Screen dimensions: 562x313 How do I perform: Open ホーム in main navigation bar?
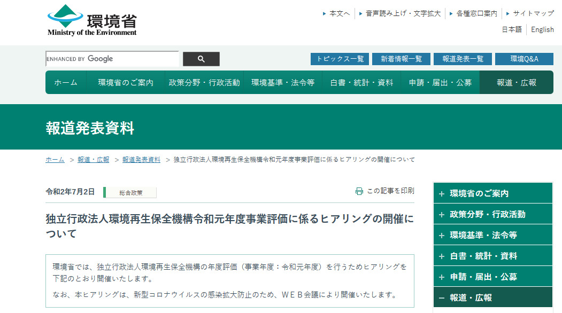[66, 83]
